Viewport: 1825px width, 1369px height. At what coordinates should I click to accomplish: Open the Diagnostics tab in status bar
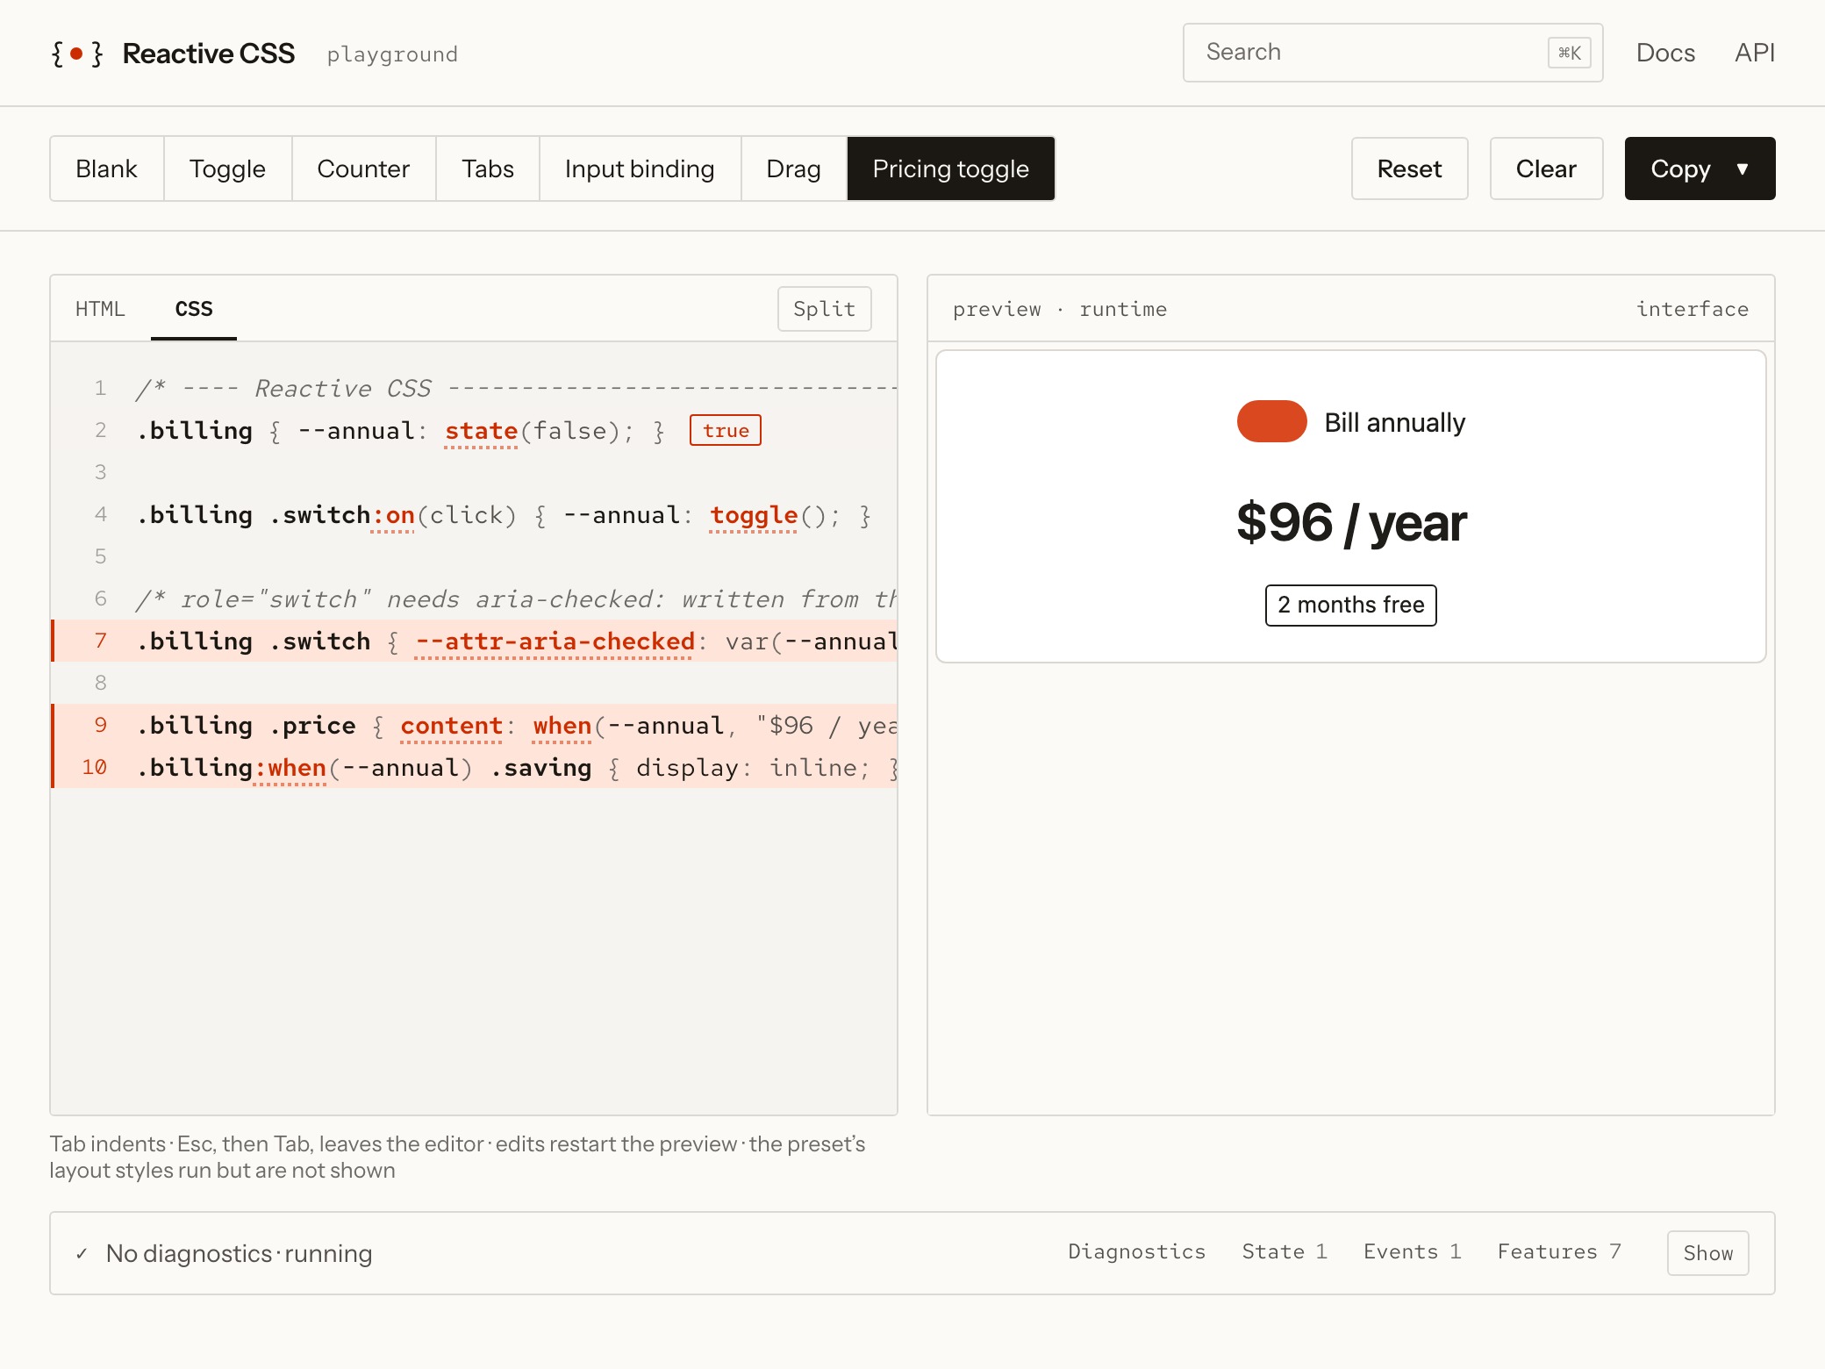coord(1136,1252)
